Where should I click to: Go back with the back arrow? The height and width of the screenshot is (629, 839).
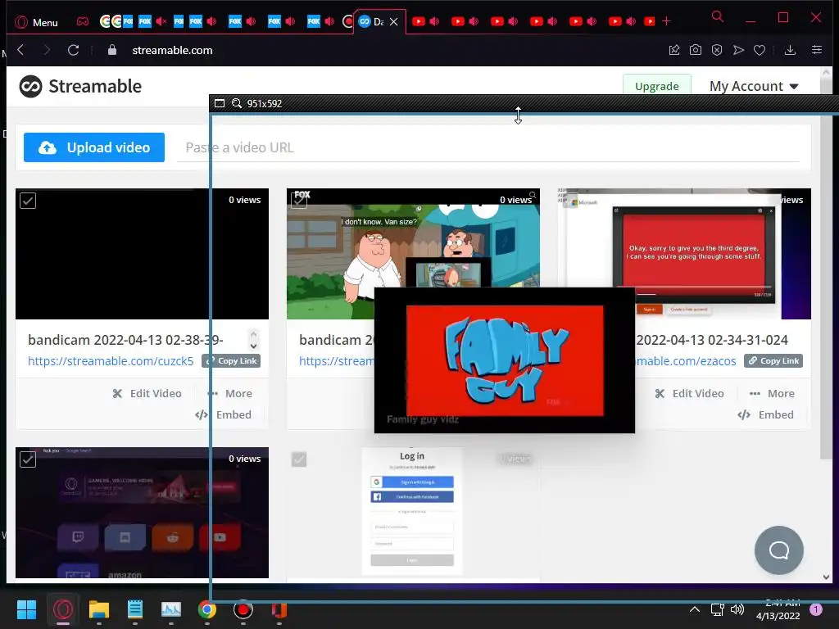point(20,50)
